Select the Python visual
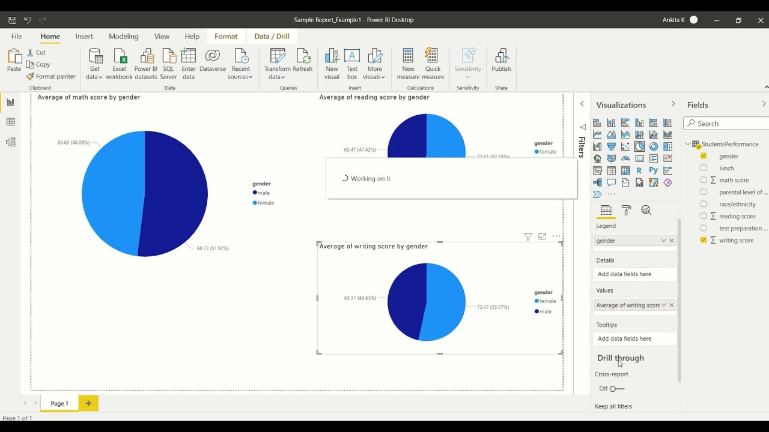The image size is (769, 432). (653, 170)
